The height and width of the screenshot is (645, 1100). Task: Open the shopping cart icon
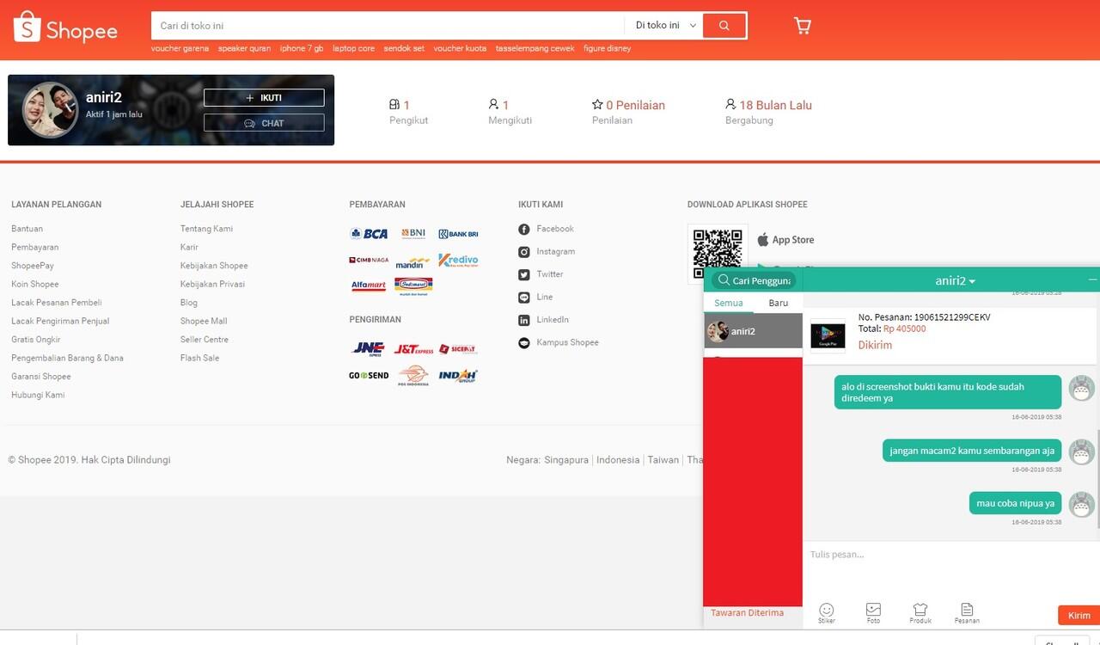(803, 26)
